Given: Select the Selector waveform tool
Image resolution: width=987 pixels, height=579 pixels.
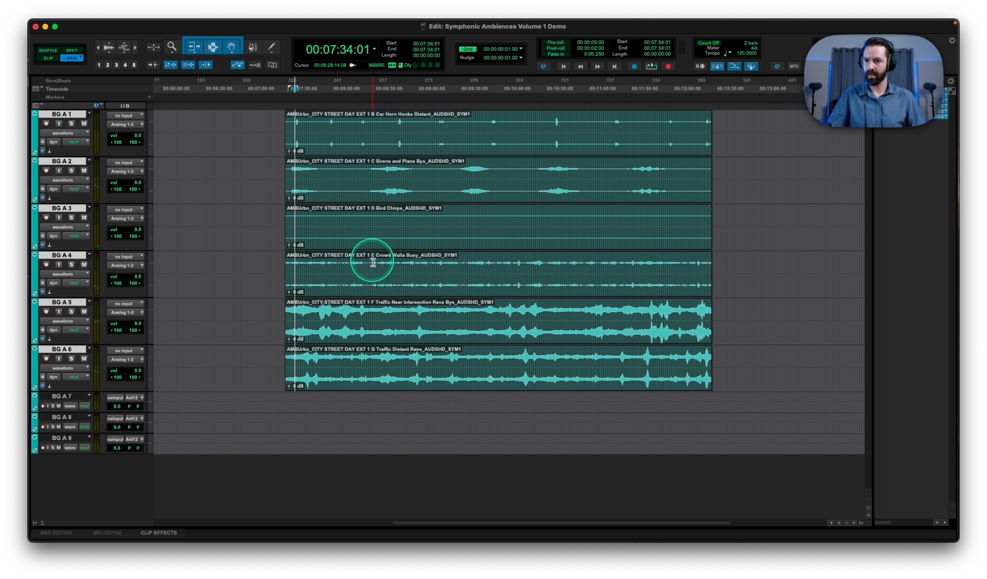Looking at the screenshot, I should point(213,47).
